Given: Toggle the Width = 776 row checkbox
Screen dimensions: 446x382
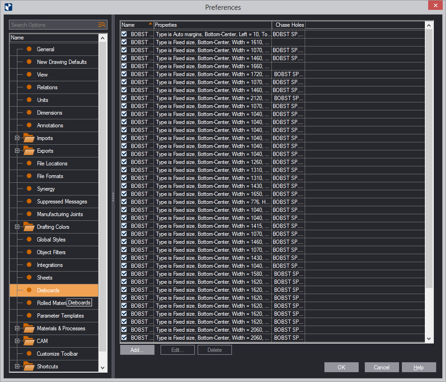Looking at the screenshot, I should 124,202.
